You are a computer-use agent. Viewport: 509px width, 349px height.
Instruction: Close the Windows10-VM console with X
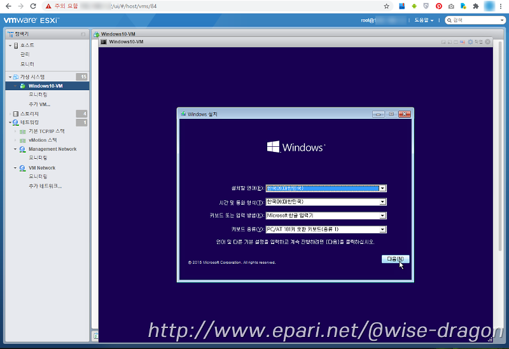pyautogui.click(x=487, y=42)
